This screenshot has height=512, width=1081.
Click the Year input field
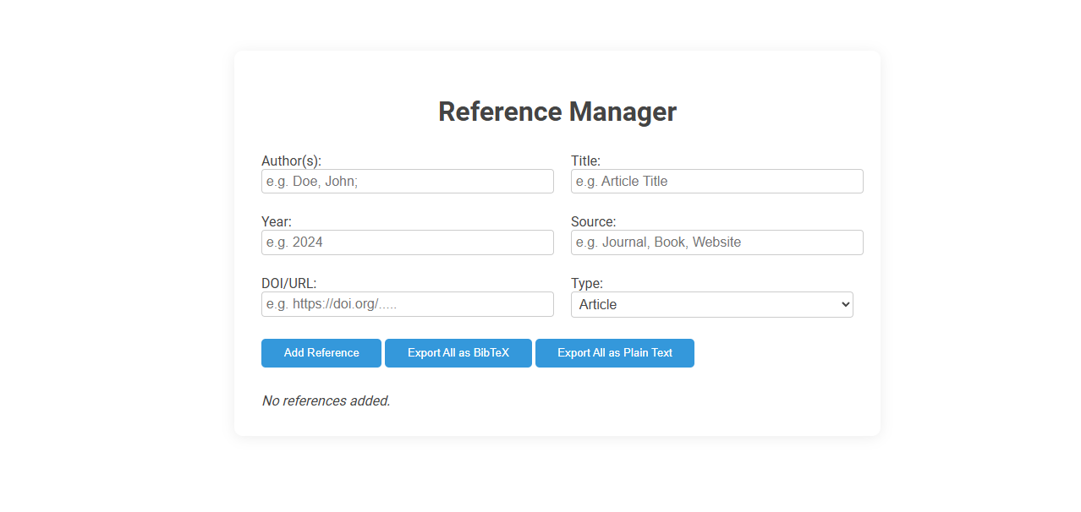[x=407, y=242]
